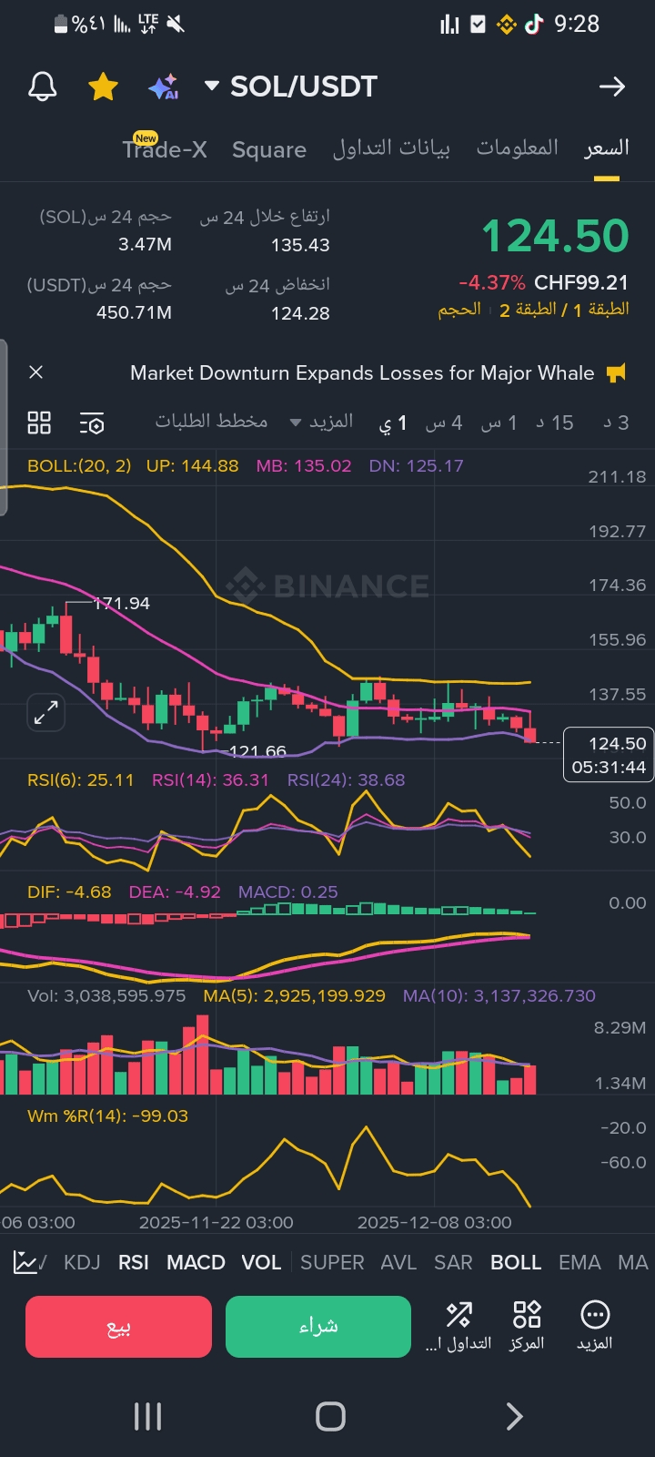This screenshot has width=655, height=1457.
Task: Tap the yellow megaphone news icon
Action: click(616, 372)
